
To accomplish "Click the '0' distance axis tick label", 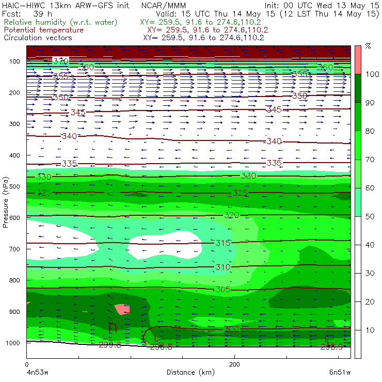I will (x=27, y=364).
